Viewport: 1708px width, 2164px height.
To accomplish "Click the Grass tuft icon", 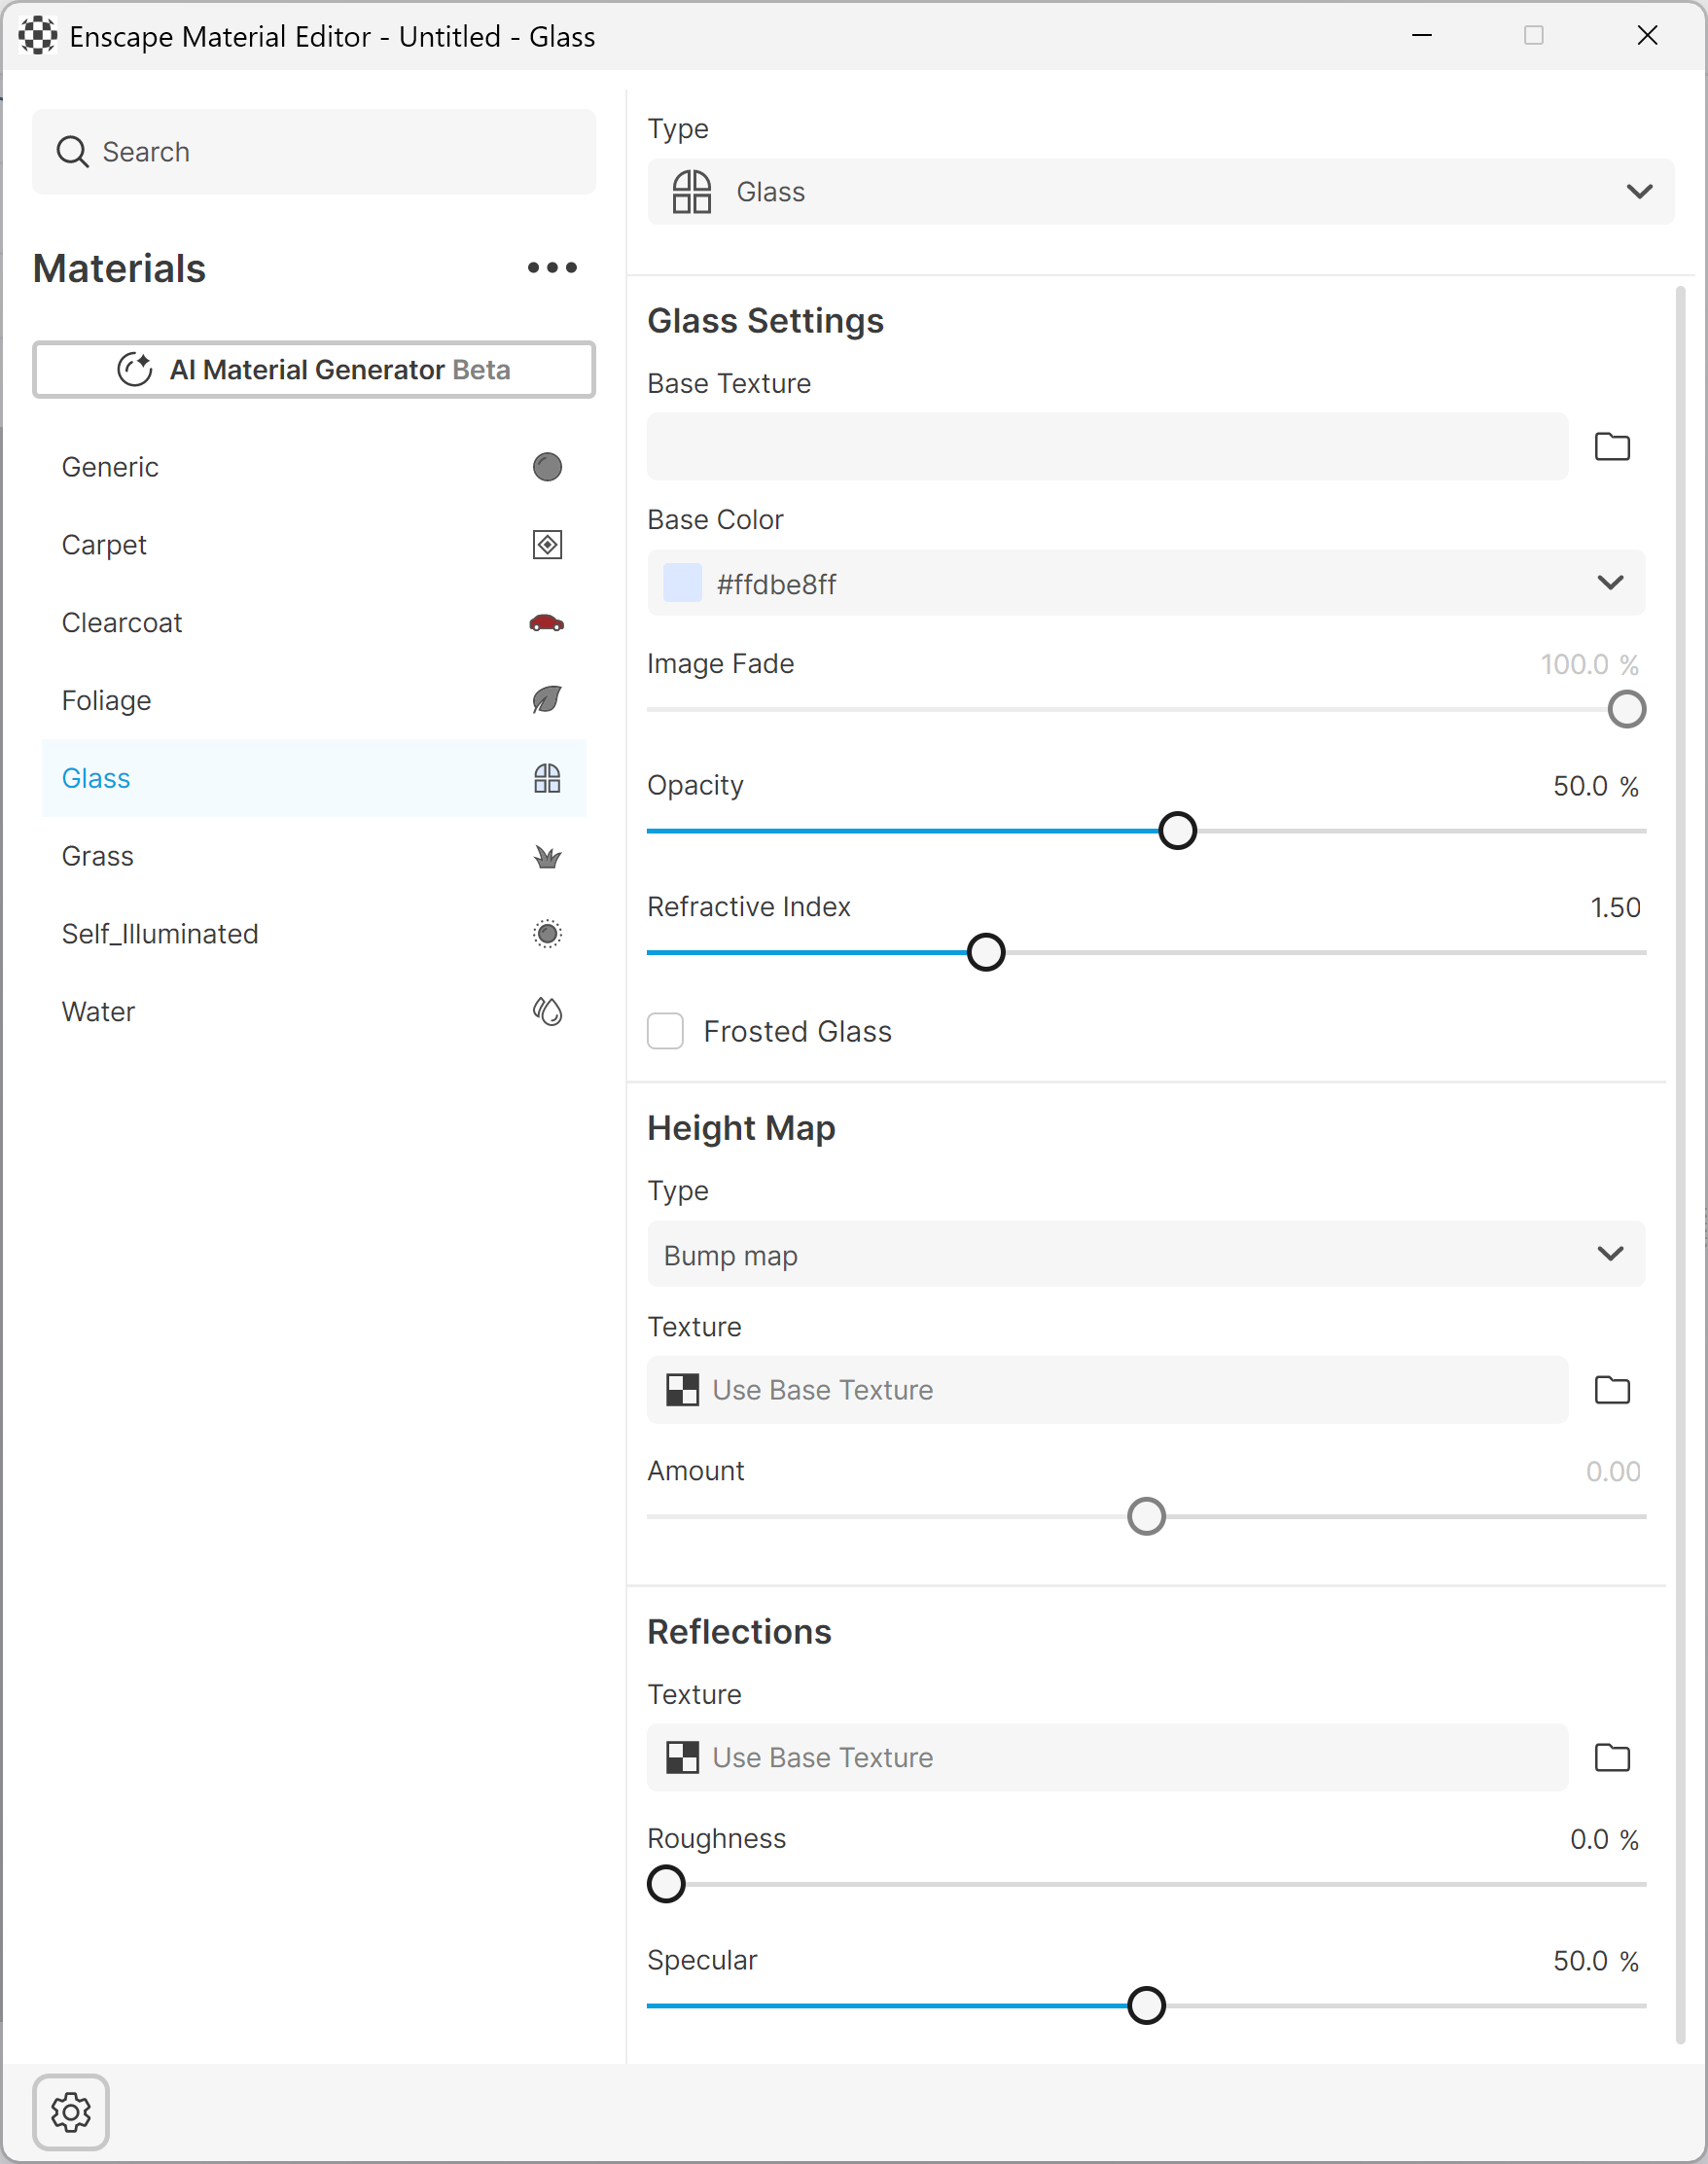I will point(547,857).
